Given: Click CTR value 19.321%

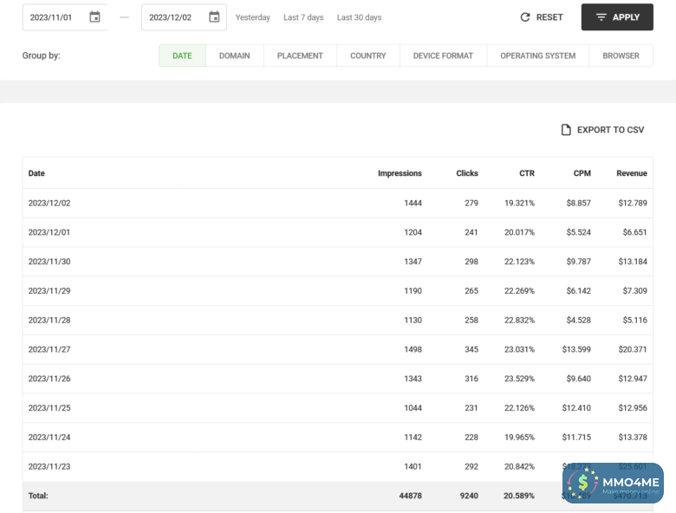Looking at the screenshot, I should (x=519, y=203).
